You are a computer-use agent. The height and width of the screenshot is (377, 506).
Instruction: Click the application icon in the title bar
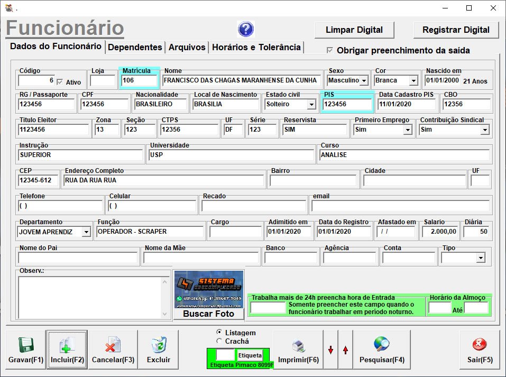tap(8, 8)
